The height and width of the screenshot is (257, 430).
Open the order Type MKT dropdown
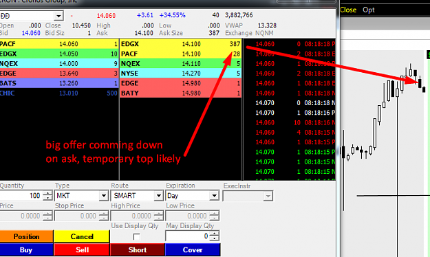coord(104,196)
